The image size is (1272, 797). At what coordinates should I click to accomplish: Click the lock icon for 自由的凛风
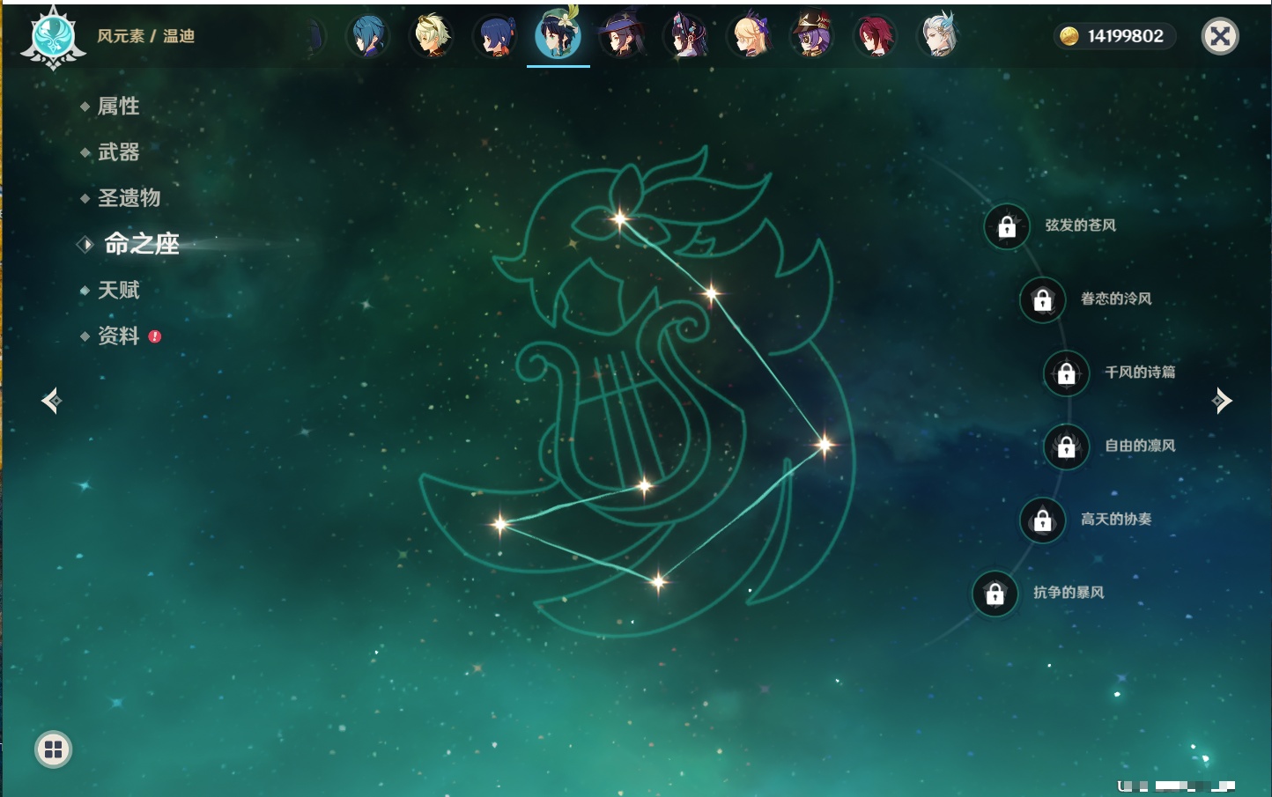point(1067,446)
